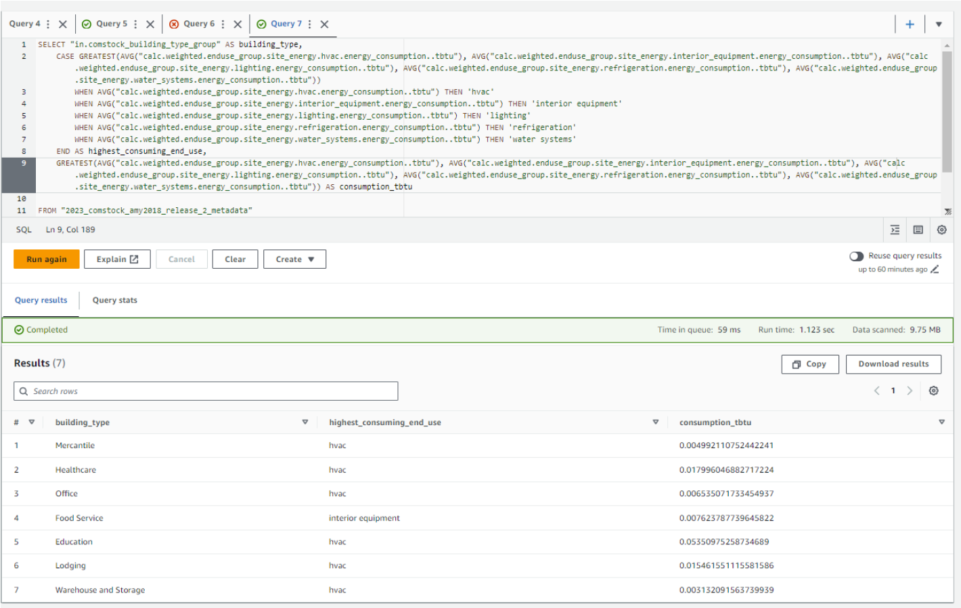Expand the Create dropdown button
961x608 pixels.
294,259
